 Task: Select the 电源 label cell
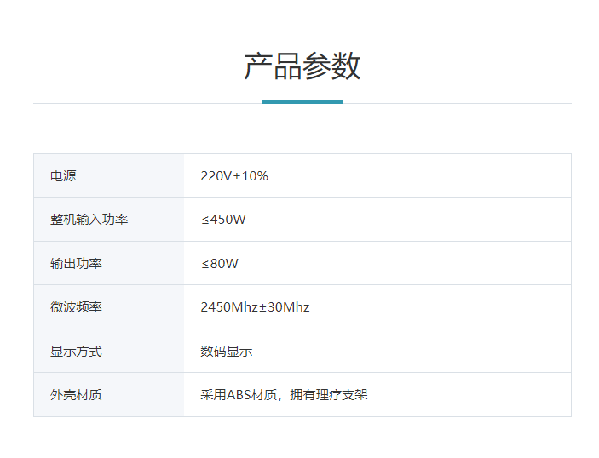point(64,176)
